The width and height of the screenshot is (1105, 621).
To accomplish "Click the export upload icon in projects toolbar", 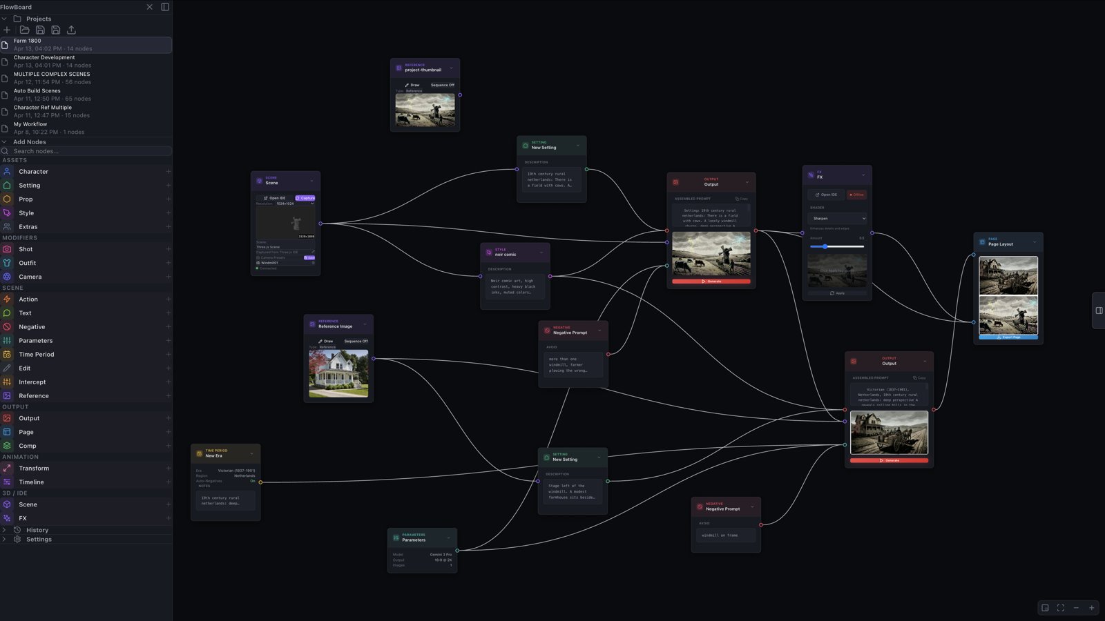I will (x=71, y=30).
